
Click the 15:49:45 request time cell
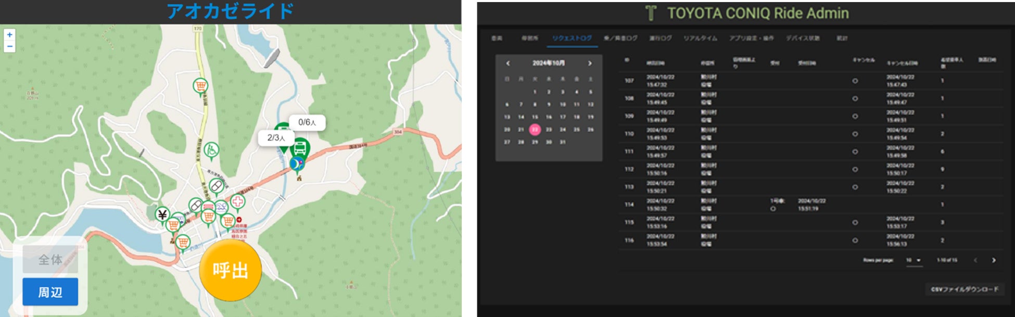point(657,103)
